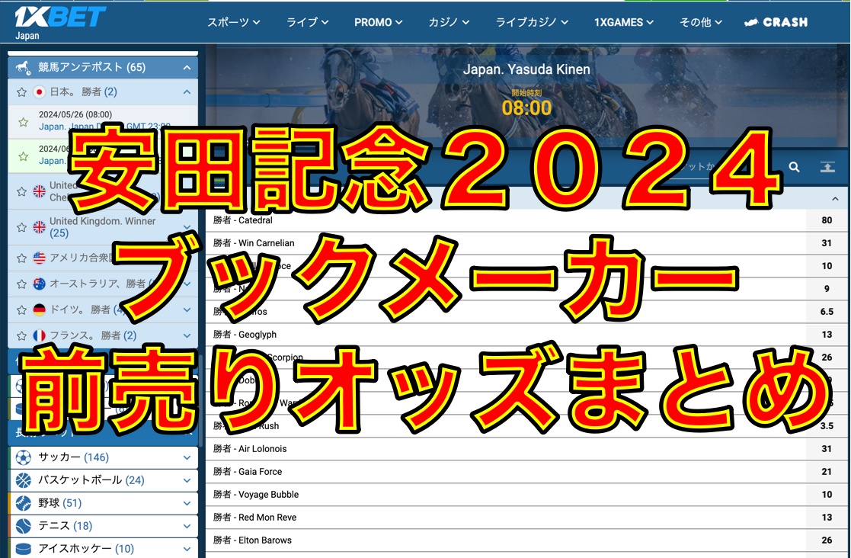Select Voyage Bubble odds 10

tap(827, 495)
